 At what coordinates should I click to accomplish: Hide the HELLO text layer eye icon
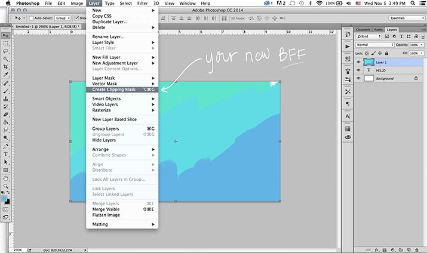click(359, 70)
